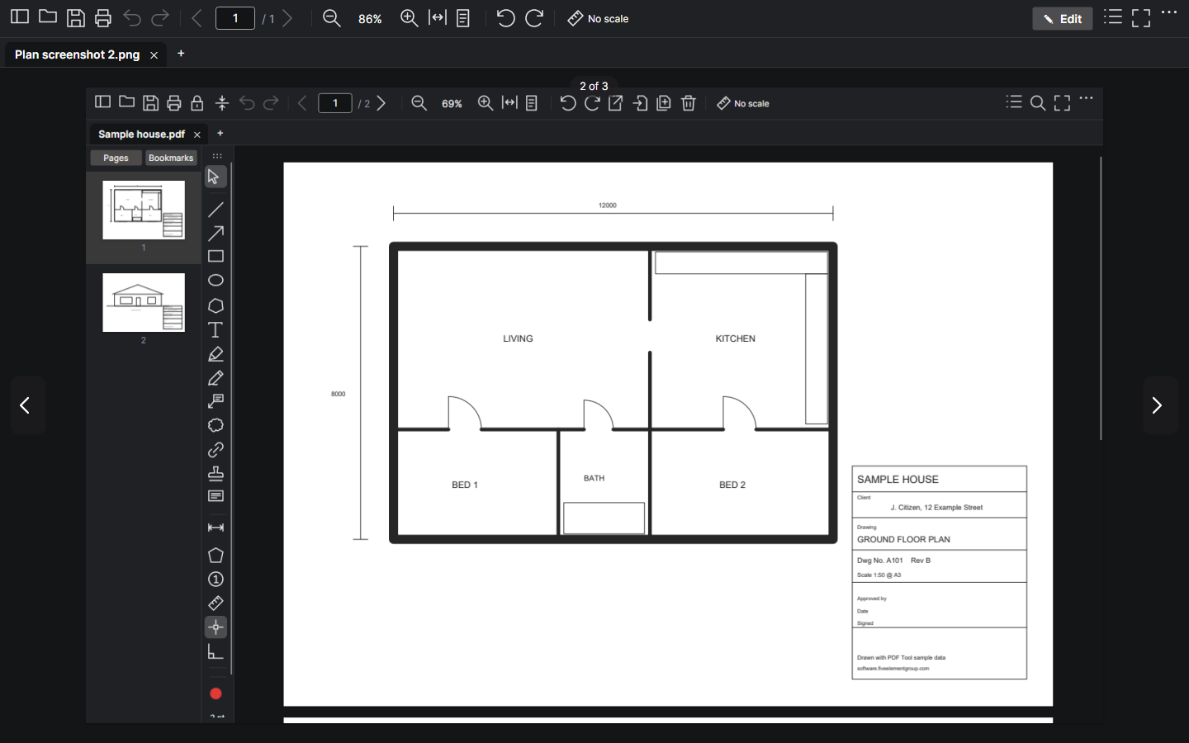Pick the Link tool in the embedded screenshot
This screenshot has height=743, width=1189.
coord(216,450)
